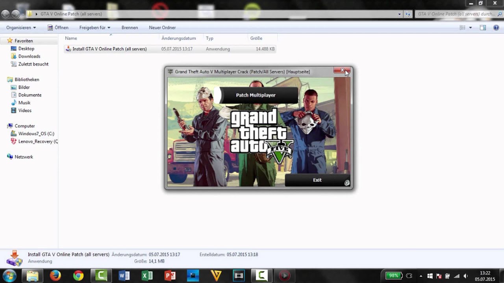Click the taskbar clock showing 13:22
This screenshot has height=283, width=504.
tap(485, 276)
